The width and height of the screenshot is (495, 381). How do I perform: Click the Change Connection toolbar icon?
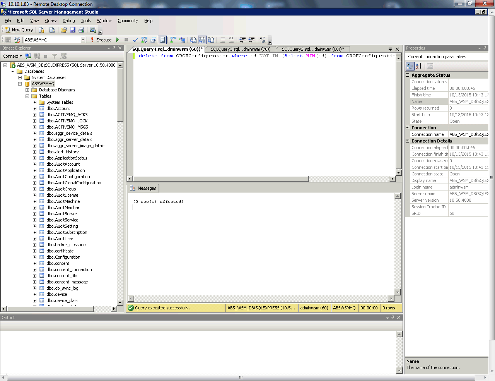(x=17, y=40)
